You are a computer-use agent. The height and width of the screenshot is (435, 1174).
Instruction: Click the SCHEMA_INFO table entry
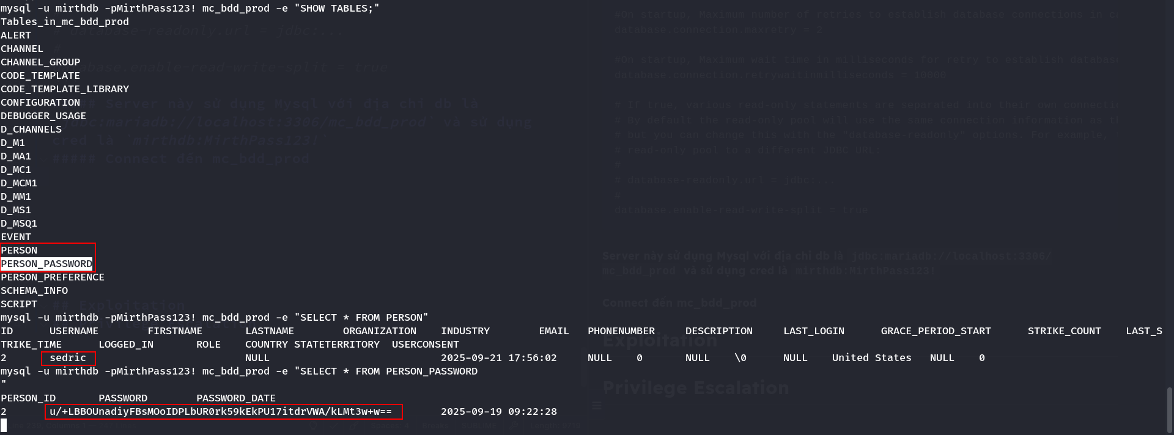34,291
